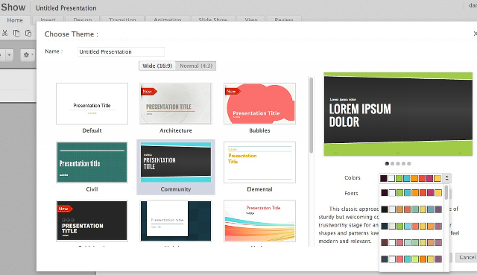The image size is (477, 275).
Task: Choose the dark teal theme with white card
Action: [176, 221]
